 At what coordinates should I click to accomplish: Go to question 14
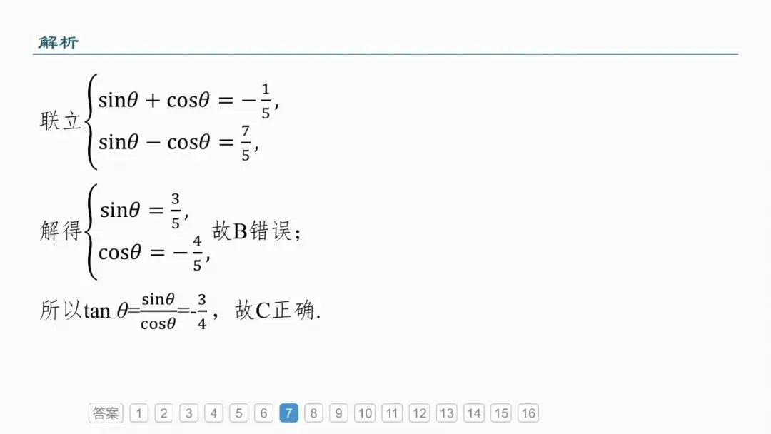[x=474, y=413]
